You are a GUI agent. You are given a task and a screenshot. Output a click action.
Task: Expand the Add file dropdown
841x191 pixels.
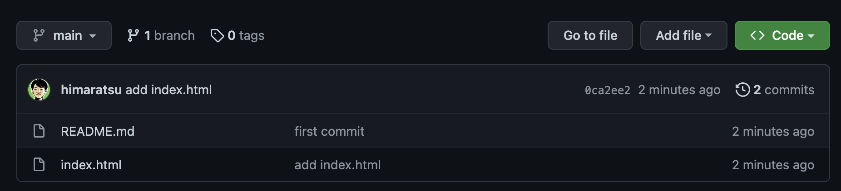pos(683,35)
